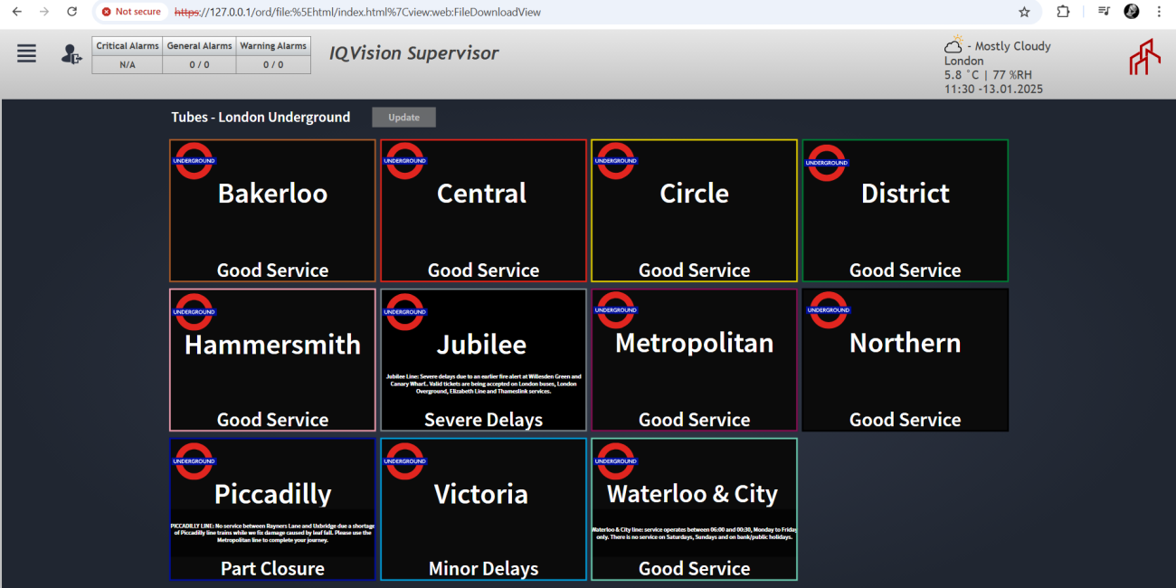
Task: Click the mostly cloudy weather icon
Action: tap(953, 44)
